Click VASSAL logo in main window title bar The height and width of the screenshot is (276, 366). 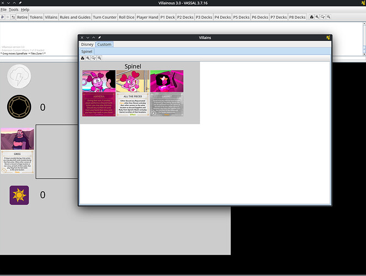pyautogui.click(x=364, y=3)
